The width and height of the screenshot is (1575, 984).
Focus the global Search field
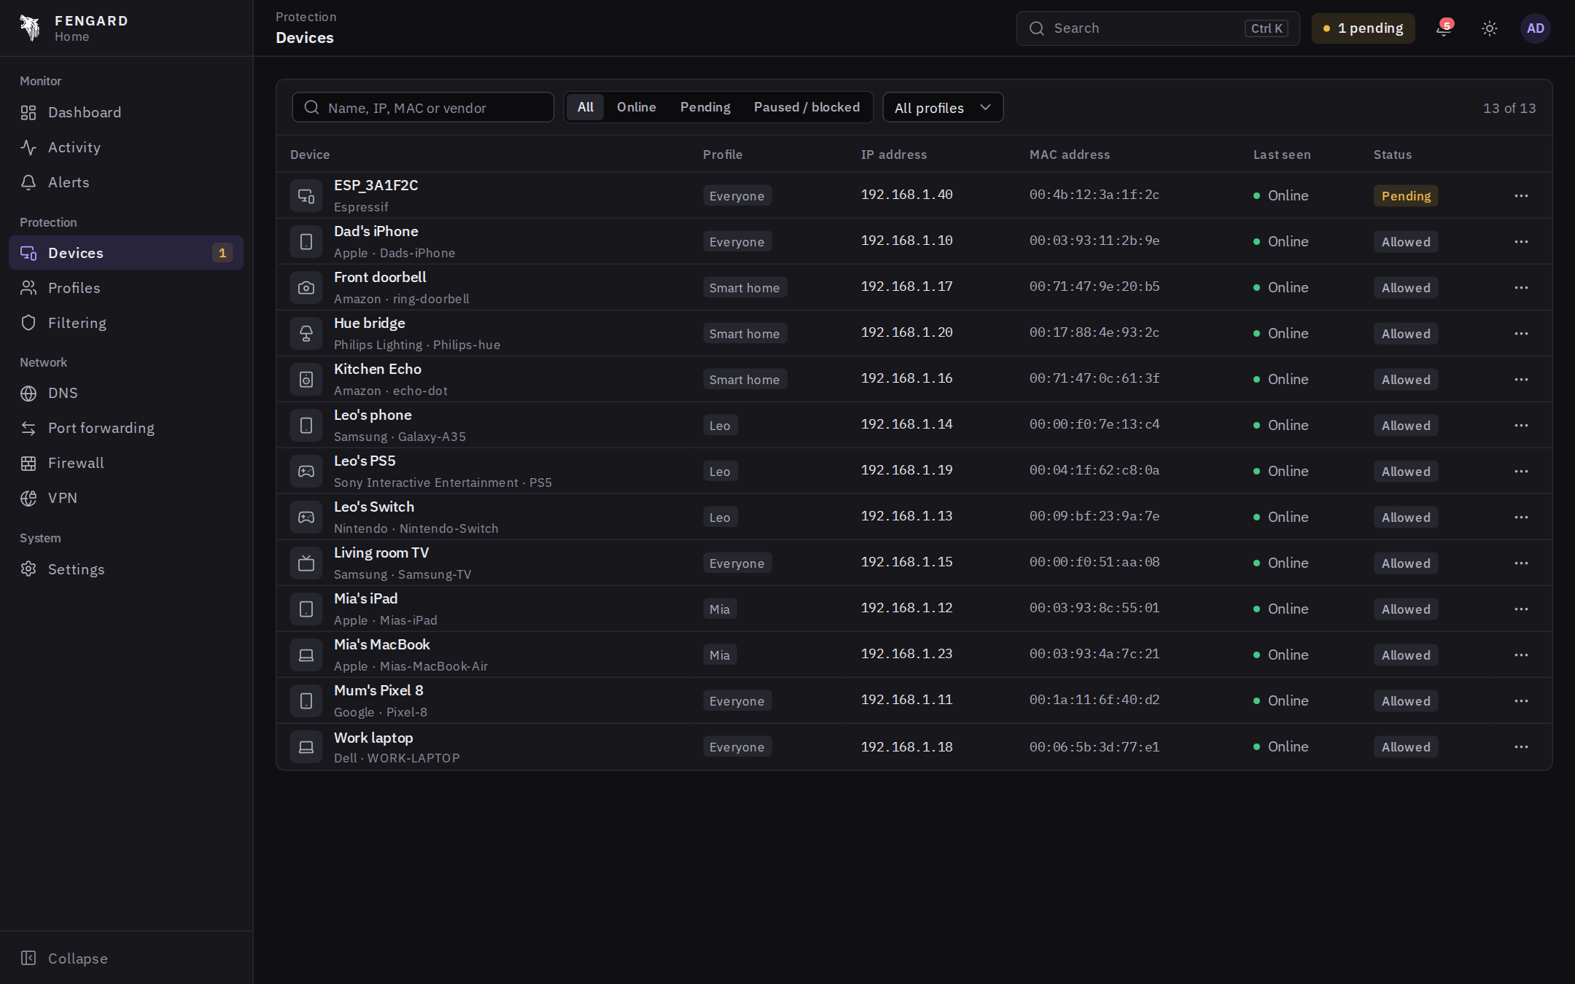[1158, 28]
